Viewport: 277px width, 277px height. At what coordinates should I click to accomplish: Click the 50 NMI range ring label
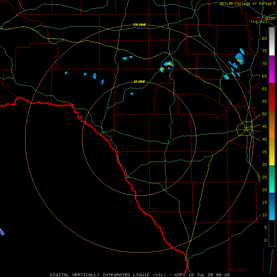[139, 82]
